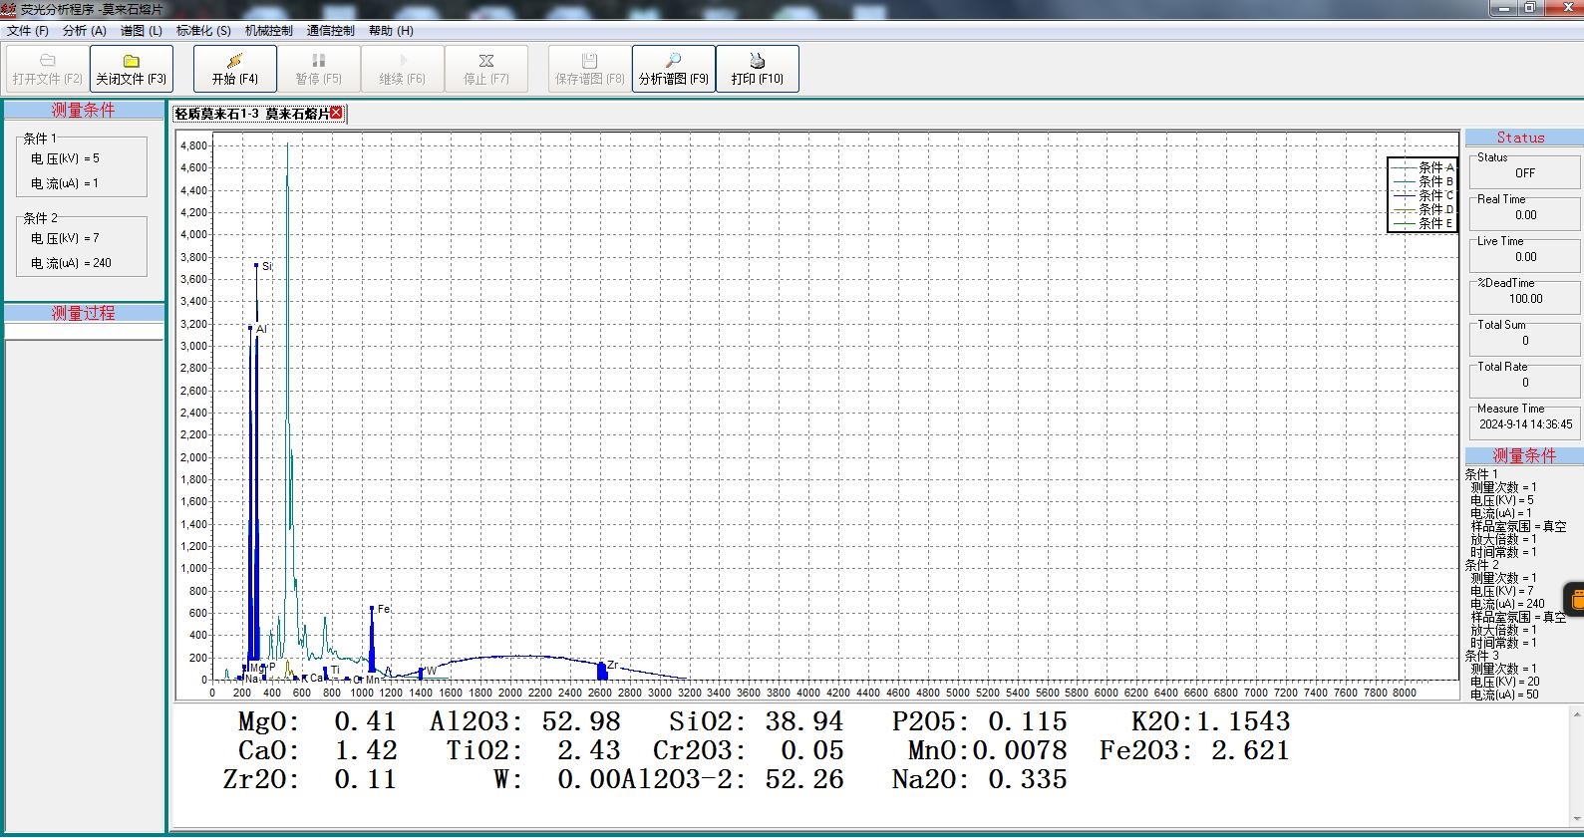
Task: Open the 谱图 (L) menu
Action: (142, 31)
